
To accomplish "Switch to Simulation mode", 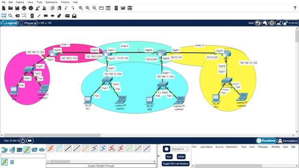I will coord(288,141).
